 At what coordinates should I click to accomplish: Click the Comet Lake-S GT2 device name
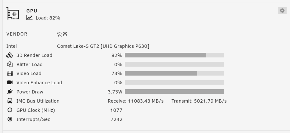tap(103, 46)
